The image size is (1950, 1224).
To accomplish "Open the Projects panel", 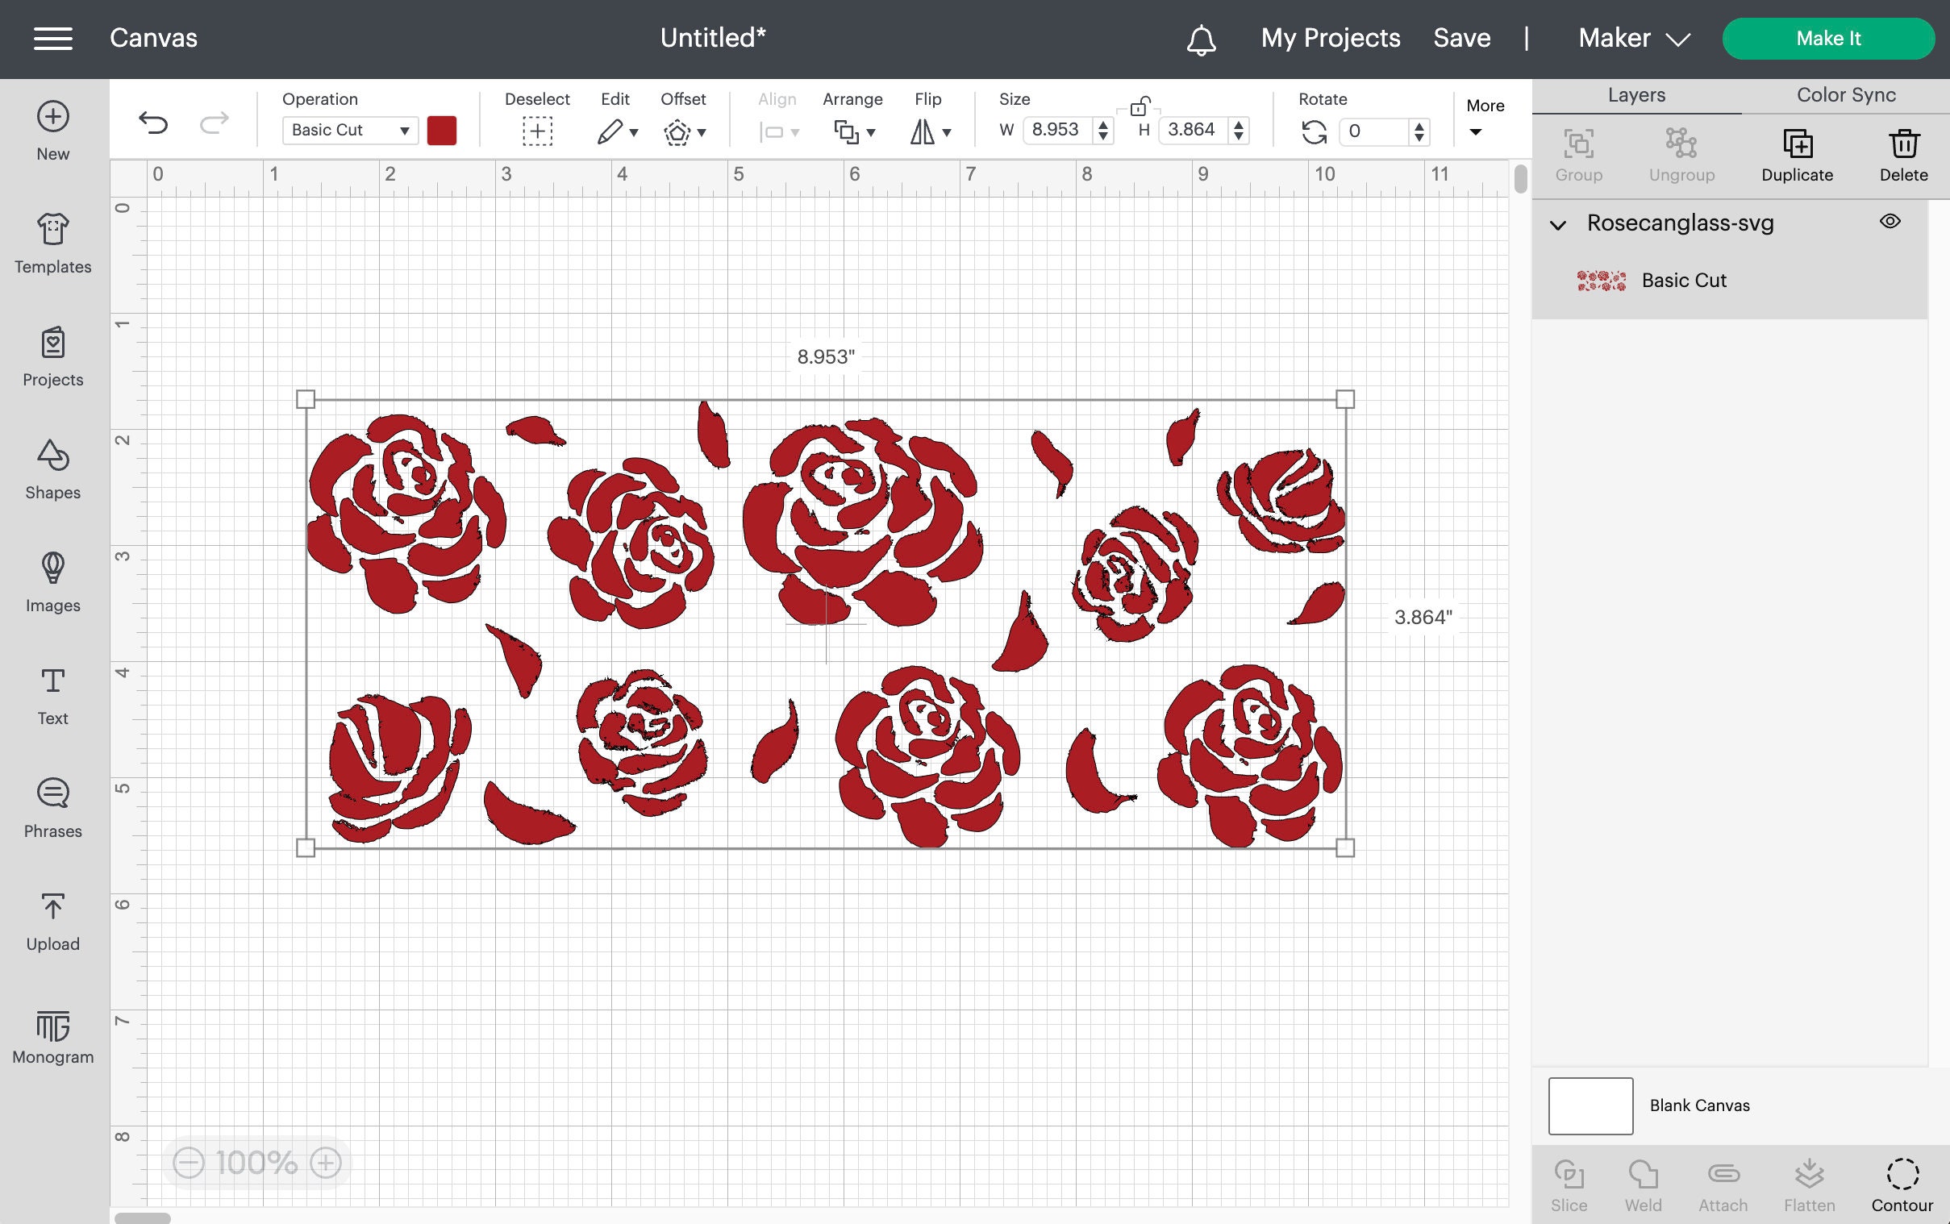I will [52, 357].
